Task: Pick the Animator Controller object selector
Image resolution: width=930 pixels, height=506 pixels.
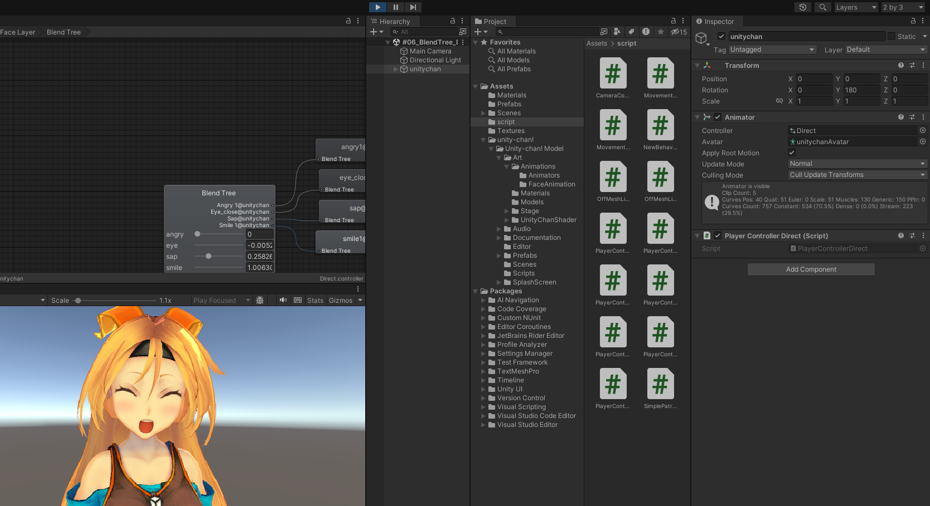Action: pos(923,130)
